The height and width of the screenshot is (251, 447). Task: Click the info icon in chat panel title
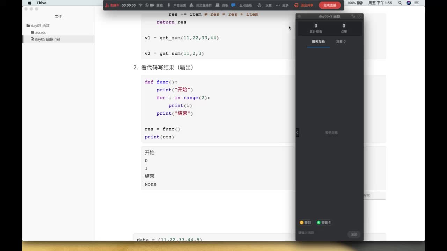359,16
